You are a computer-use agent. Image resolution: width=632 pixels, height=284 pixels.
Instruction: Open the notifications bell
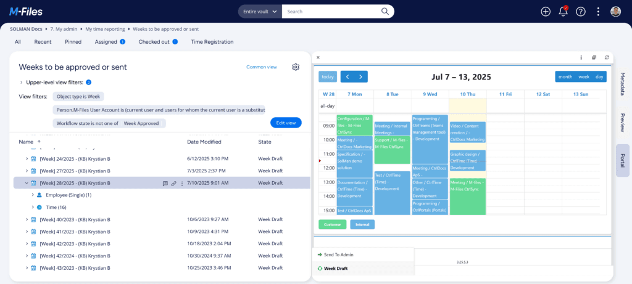tap(563, 11)
